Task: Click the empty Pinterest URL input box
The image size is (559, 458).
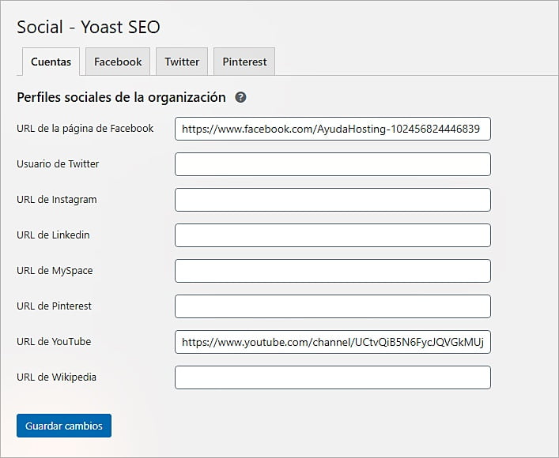Action: (x=332, y=306)
